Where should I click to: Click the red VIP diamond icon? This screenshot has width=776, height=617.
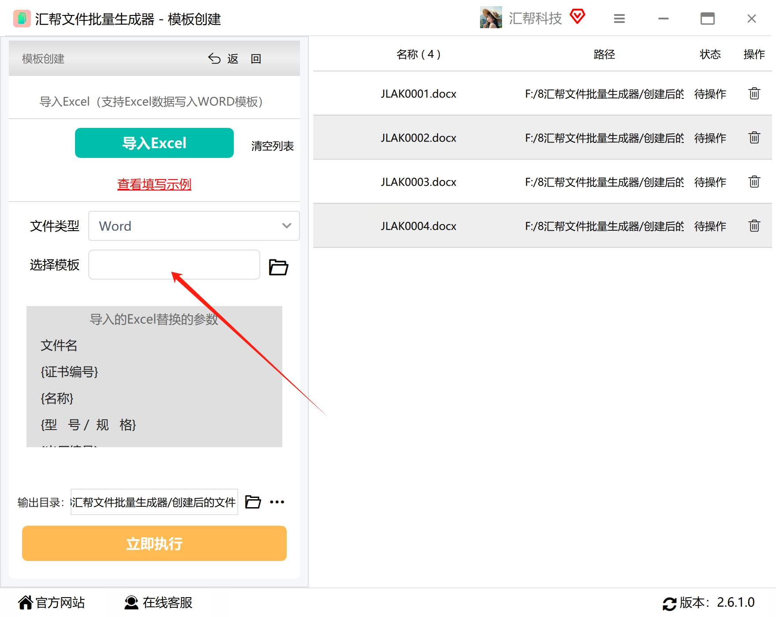(577, 17)
